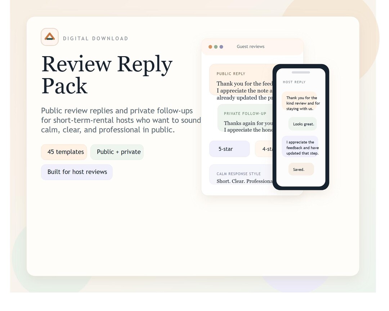The width and height of the screenshot is (389, 311).
Task: Tap the 'I appreciate the feedback' bubble
Action: click(x=300, y=147)
